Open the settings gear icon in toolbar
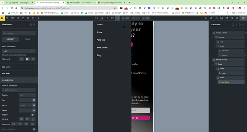This screenshot has height=132, width=247. point(28,18)
